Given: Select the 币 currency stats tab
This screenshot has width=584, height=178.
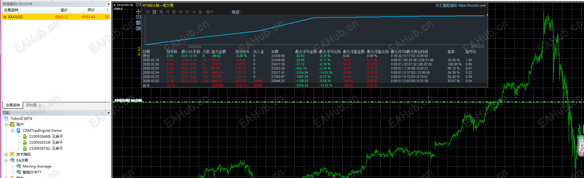Looking at the screenshot, I should click(x=187, y=12).
